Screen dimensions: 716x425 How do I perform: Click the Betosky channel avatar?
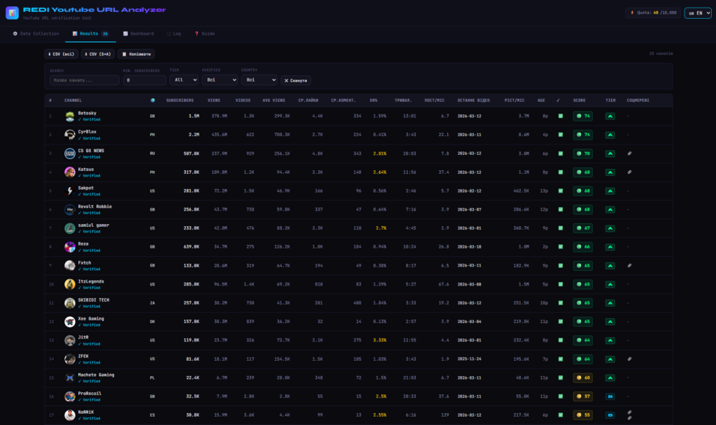click(70, 116)
